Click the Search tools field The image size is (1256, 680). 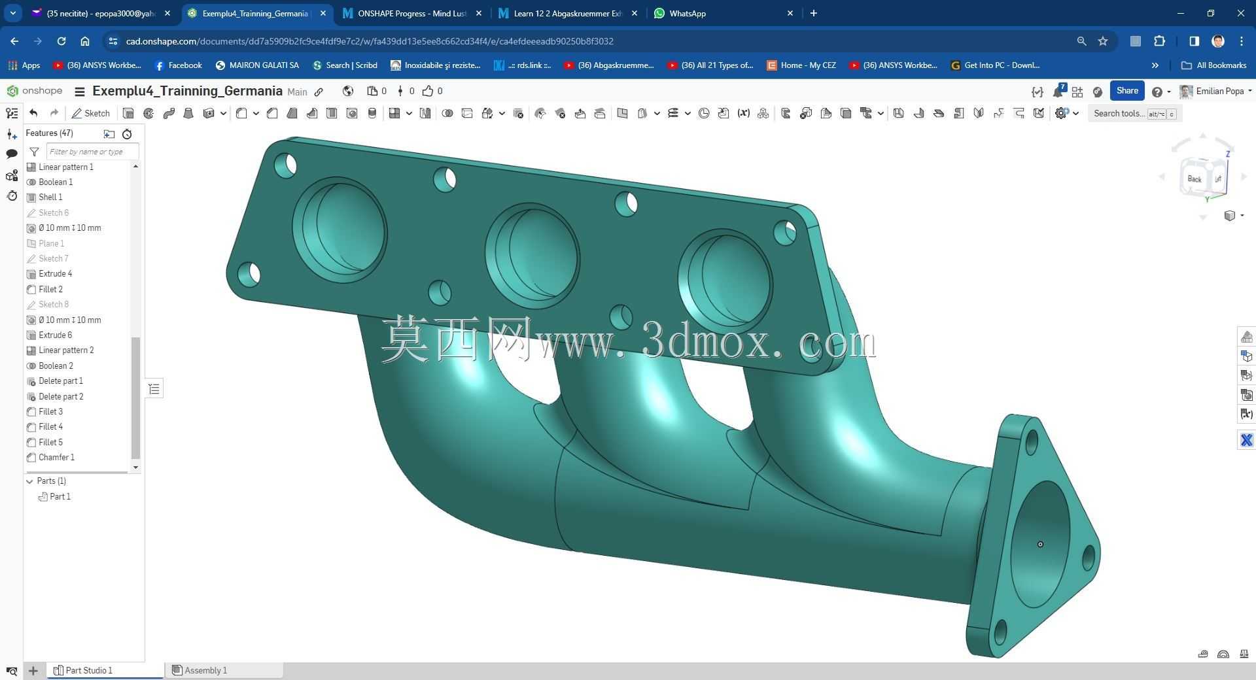[x=1135, y=114]
